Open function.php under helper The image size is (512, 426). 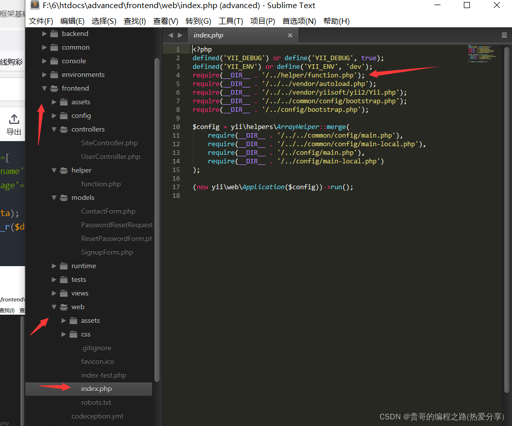tap(101, 184)
